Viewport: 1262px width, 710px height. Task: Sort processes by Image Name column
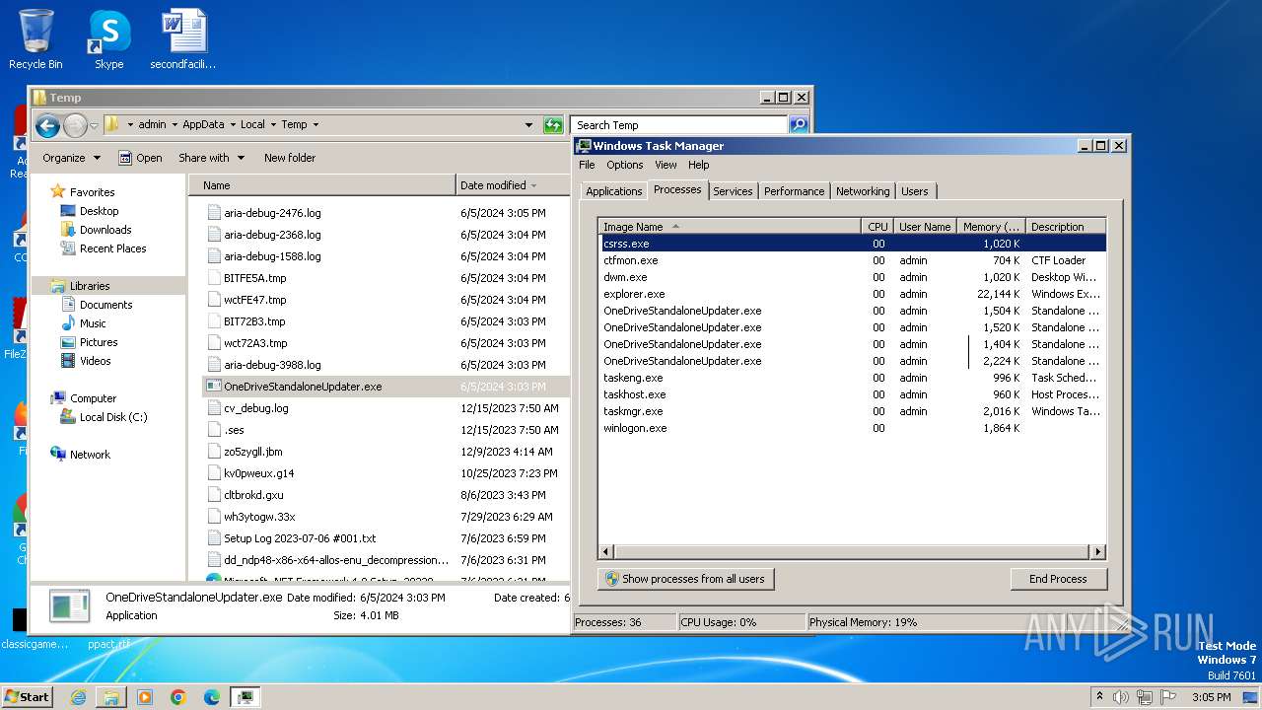click(x=730, y=227)
